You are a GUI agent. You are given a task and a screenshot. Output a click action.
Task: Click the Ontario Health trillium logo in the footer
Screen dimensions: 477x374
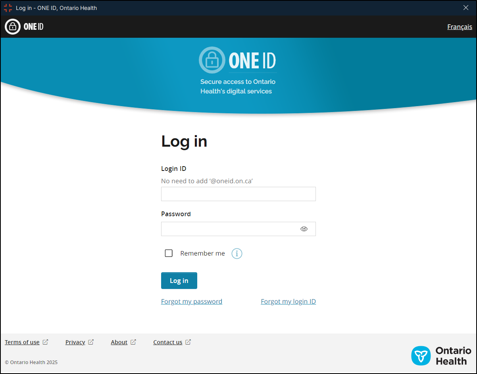(421, 356)
